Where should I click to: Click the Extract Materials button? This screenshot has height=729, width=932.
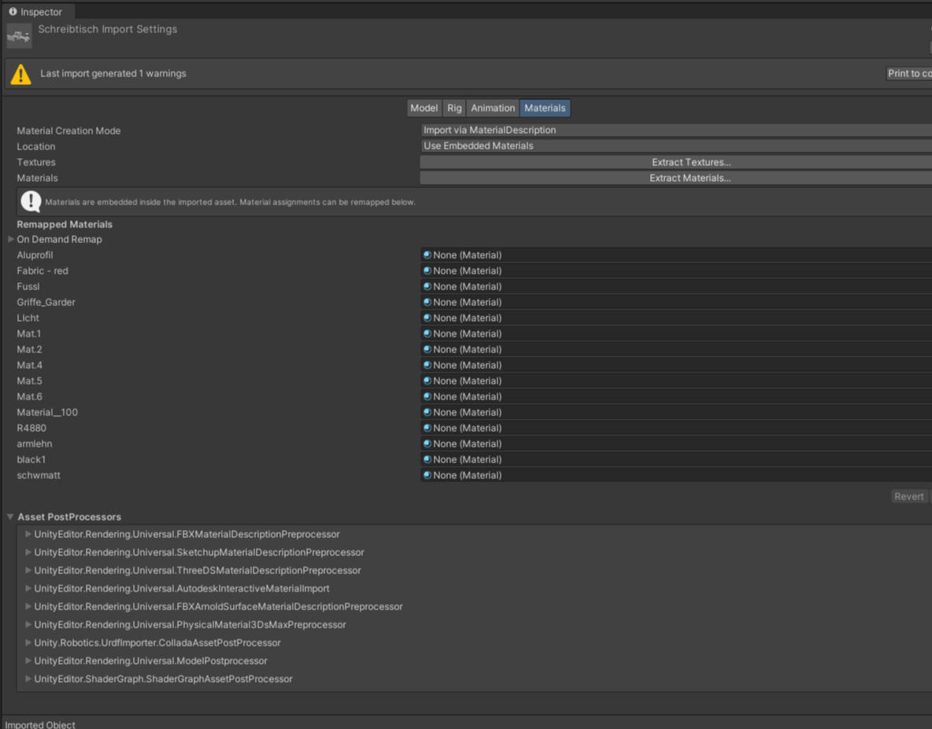point(676,178)
